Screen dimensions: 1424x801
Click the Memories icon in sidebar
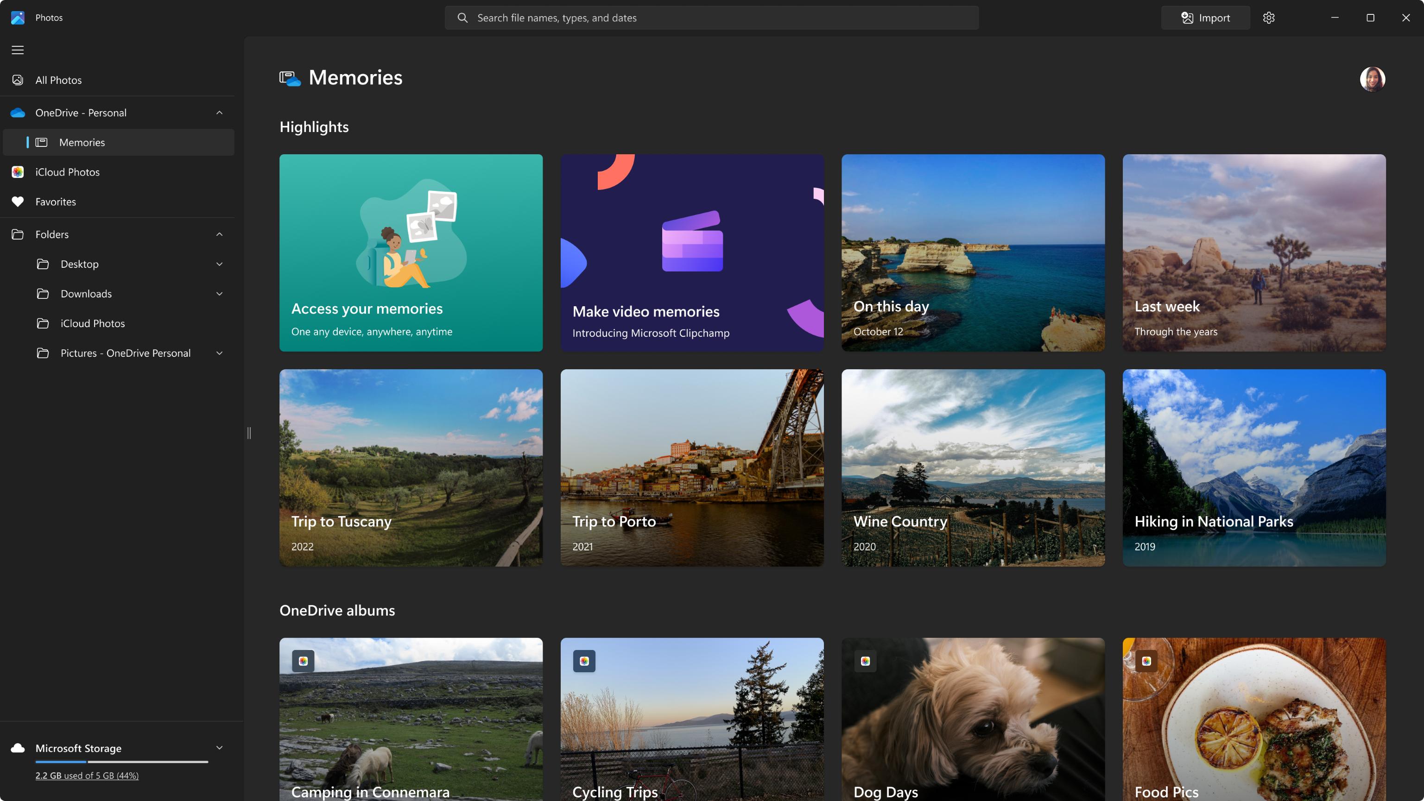pyautogui.click(x=41, y=142)
